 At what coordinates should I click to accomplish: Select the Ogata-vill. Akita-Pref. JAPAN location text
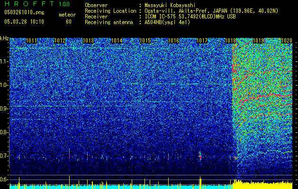point(211,11)
